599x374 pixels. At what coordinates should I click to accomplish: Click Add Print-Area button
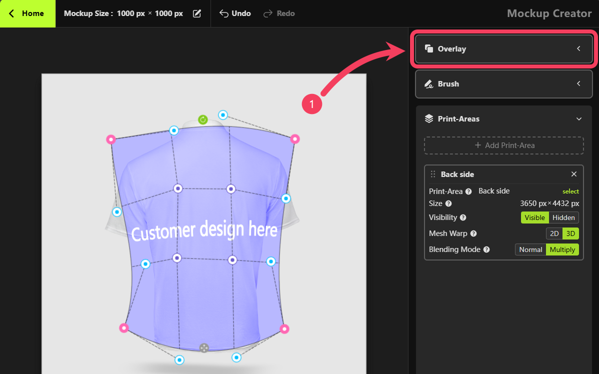pos(504,145)
